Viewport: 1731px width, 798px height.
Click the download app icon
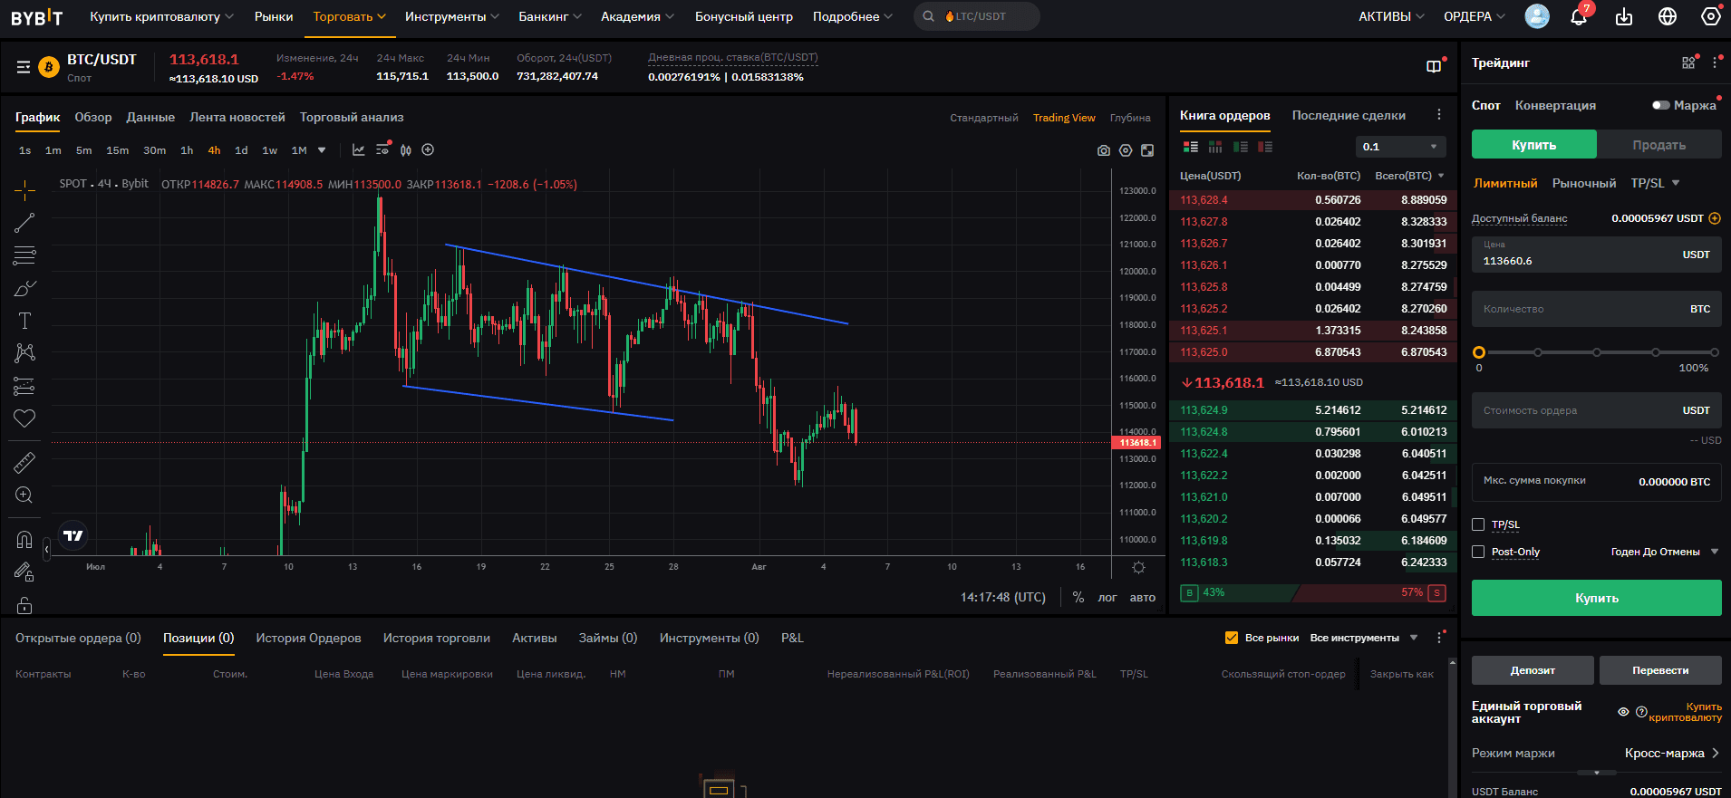coord(1624,16)
